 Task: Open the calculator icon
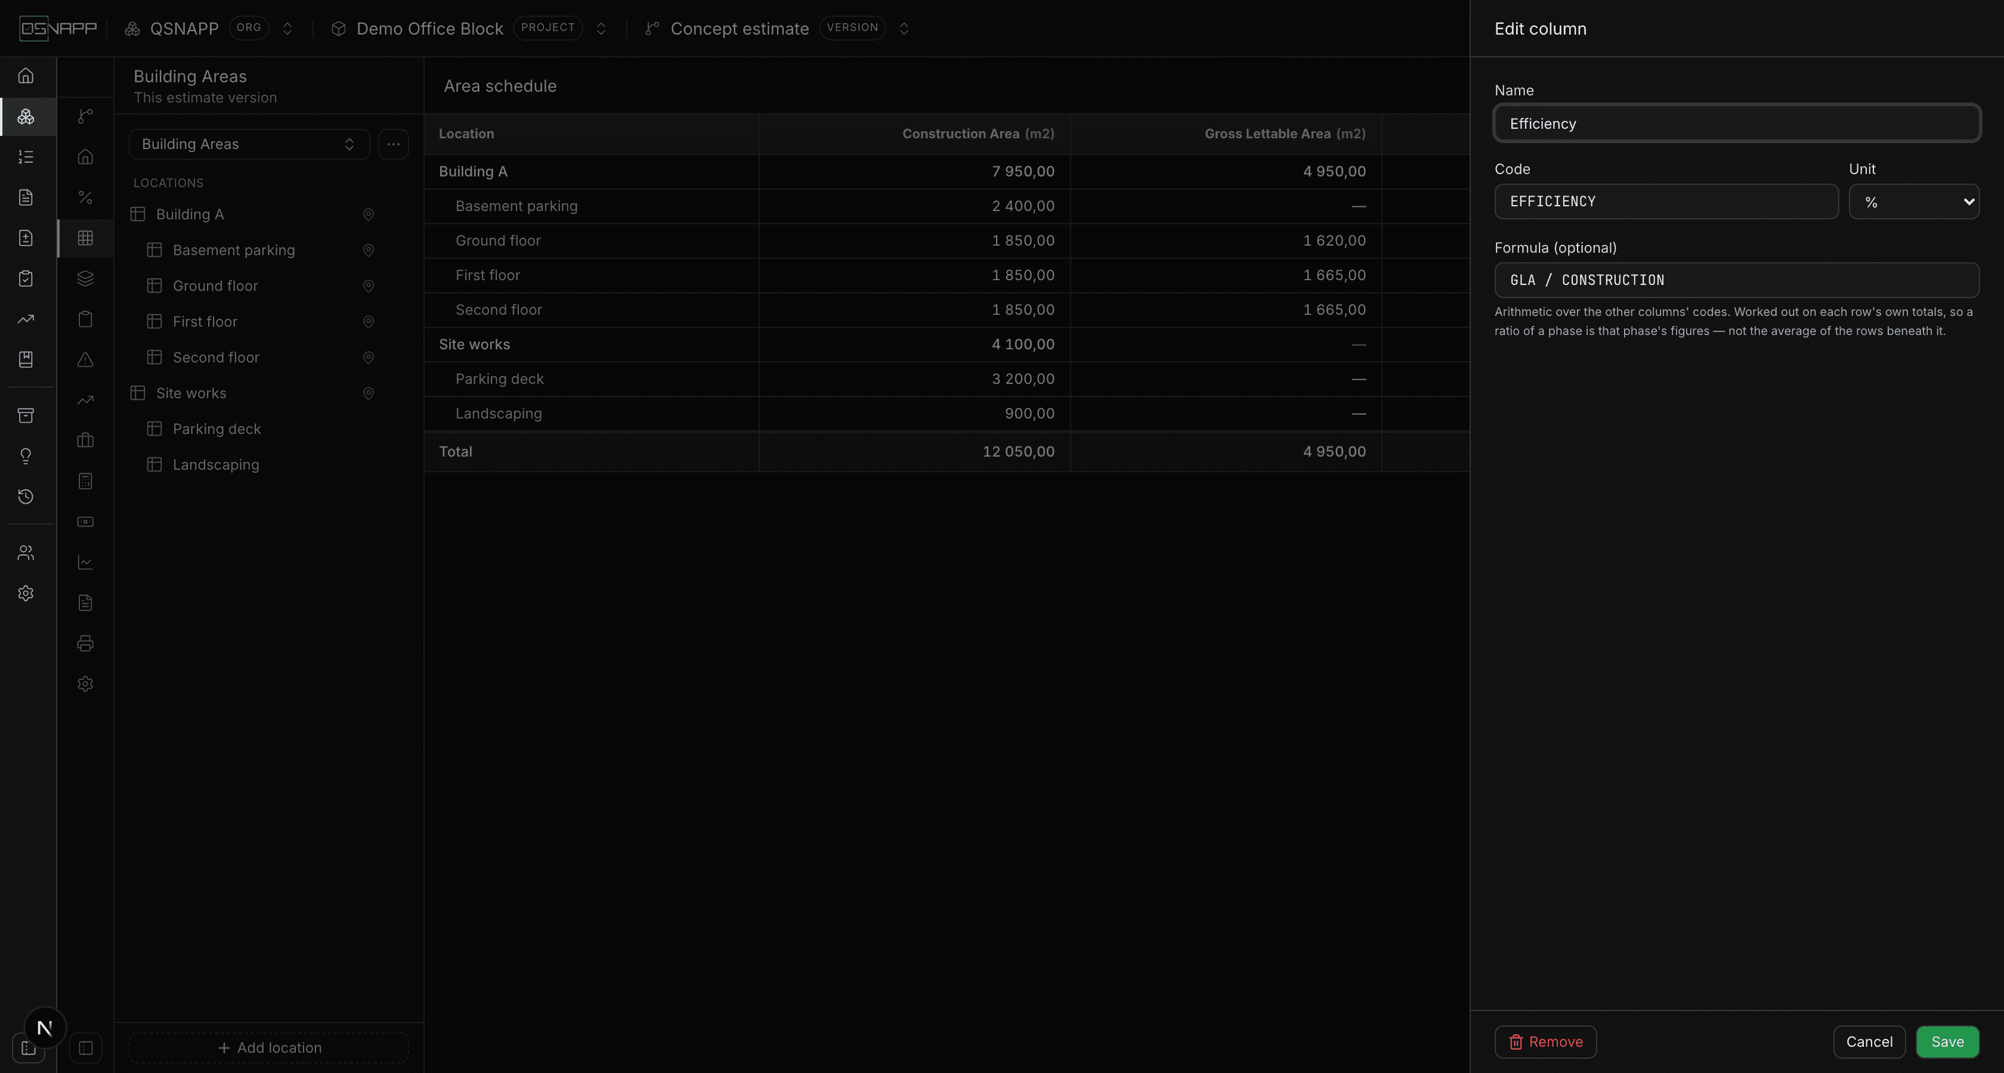85,481
